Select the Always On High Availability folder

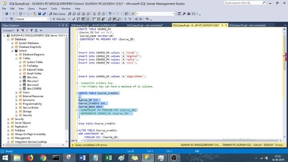pyautogui.click(x=30, y=134)
